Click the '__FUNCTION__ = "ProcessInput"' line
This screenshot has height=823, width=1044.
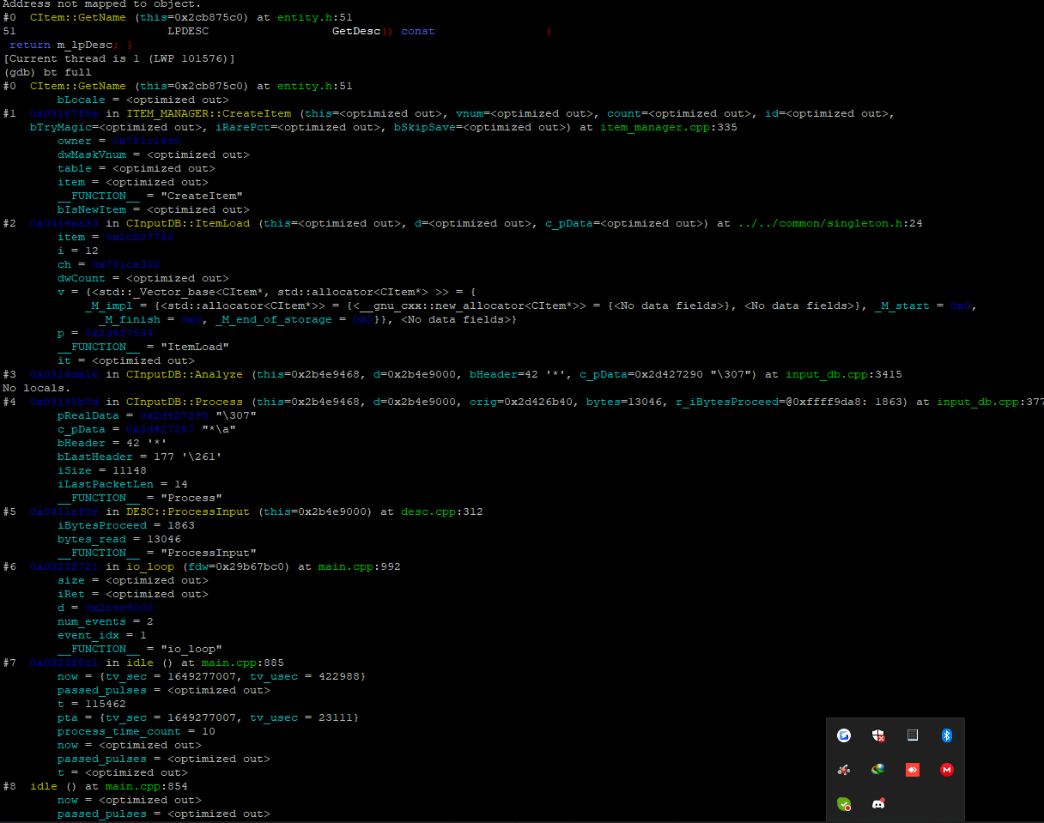point(157,553)
